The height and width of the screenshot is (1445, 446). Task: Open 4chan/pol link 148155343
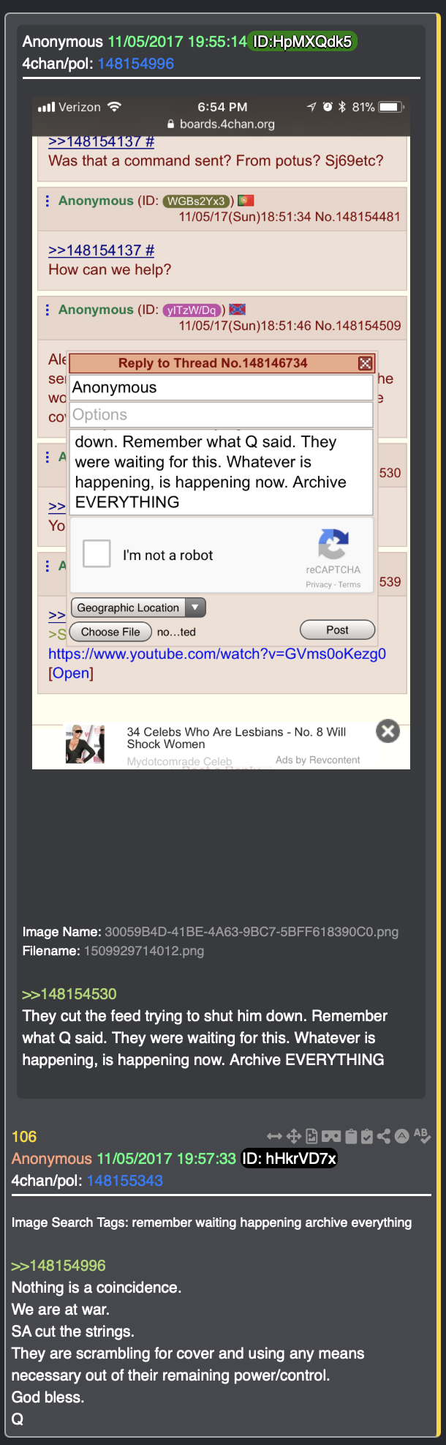pos(124,1181)
